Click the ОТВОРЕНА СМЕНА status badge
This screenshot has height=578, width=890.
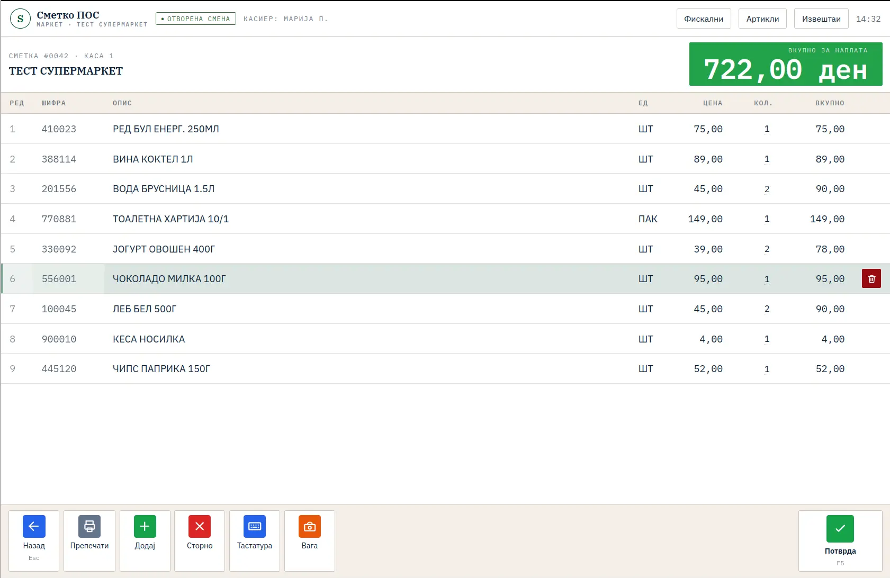pos(196,19)
